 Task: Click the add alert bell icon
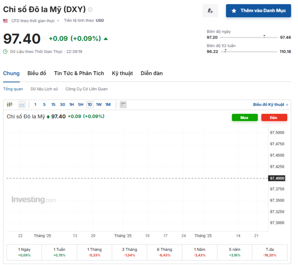pos(210,11)
